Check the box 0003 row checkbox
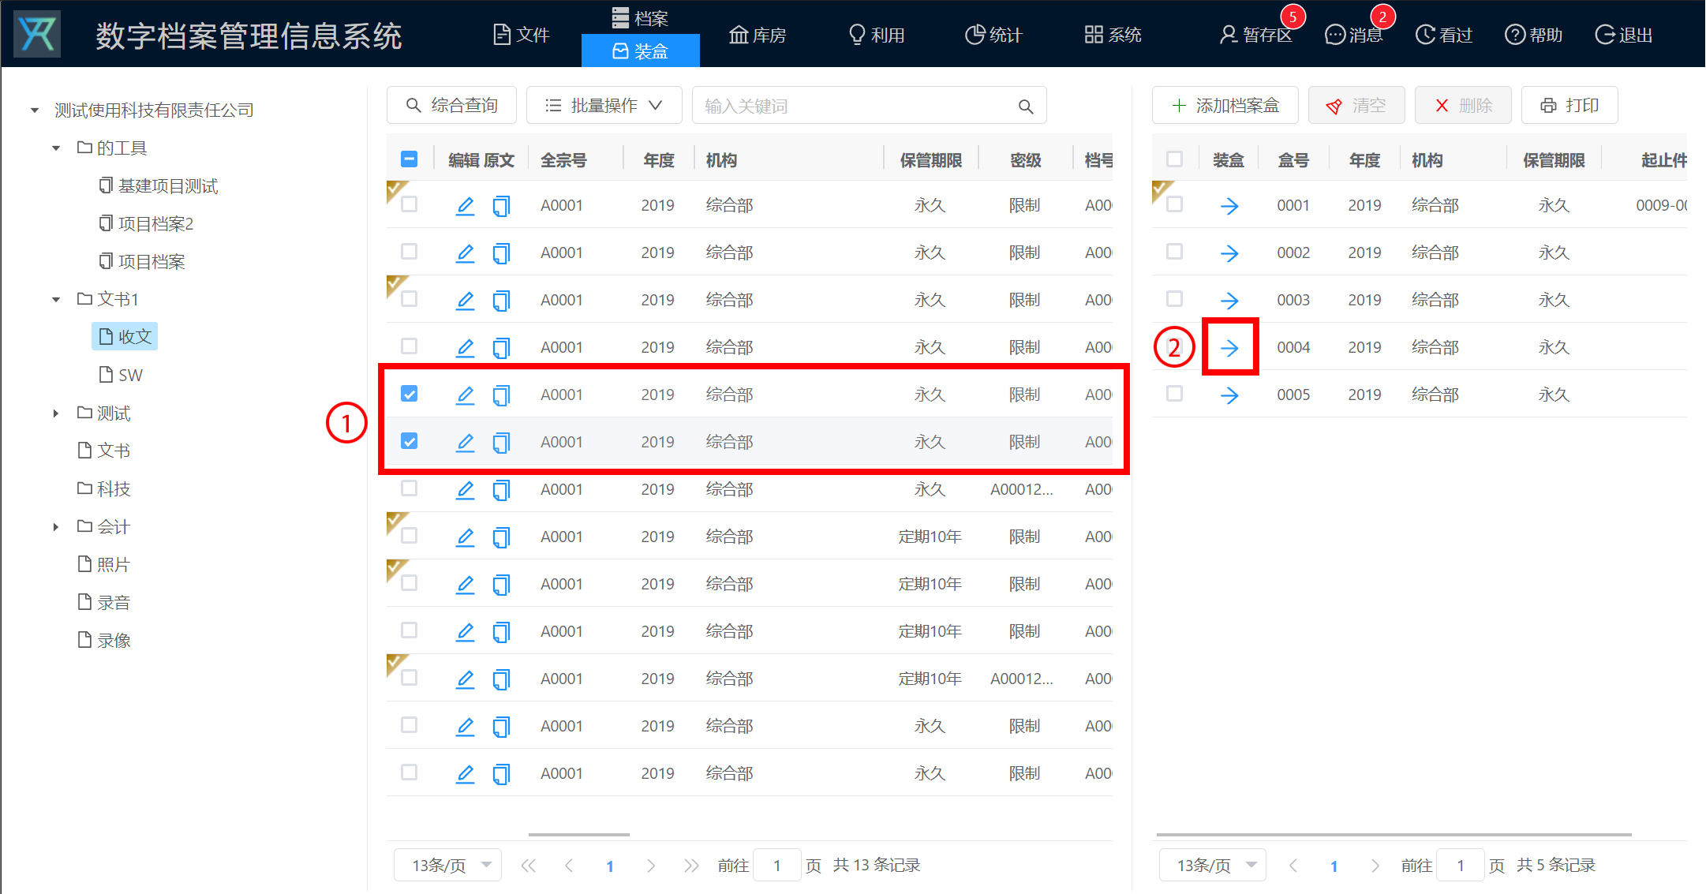1706x894 pixels. [1174, 299]
